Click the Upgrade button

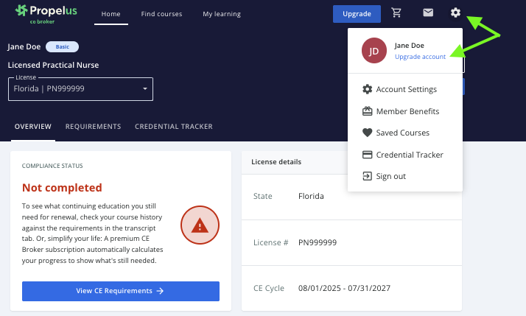(x=357, y=13)
